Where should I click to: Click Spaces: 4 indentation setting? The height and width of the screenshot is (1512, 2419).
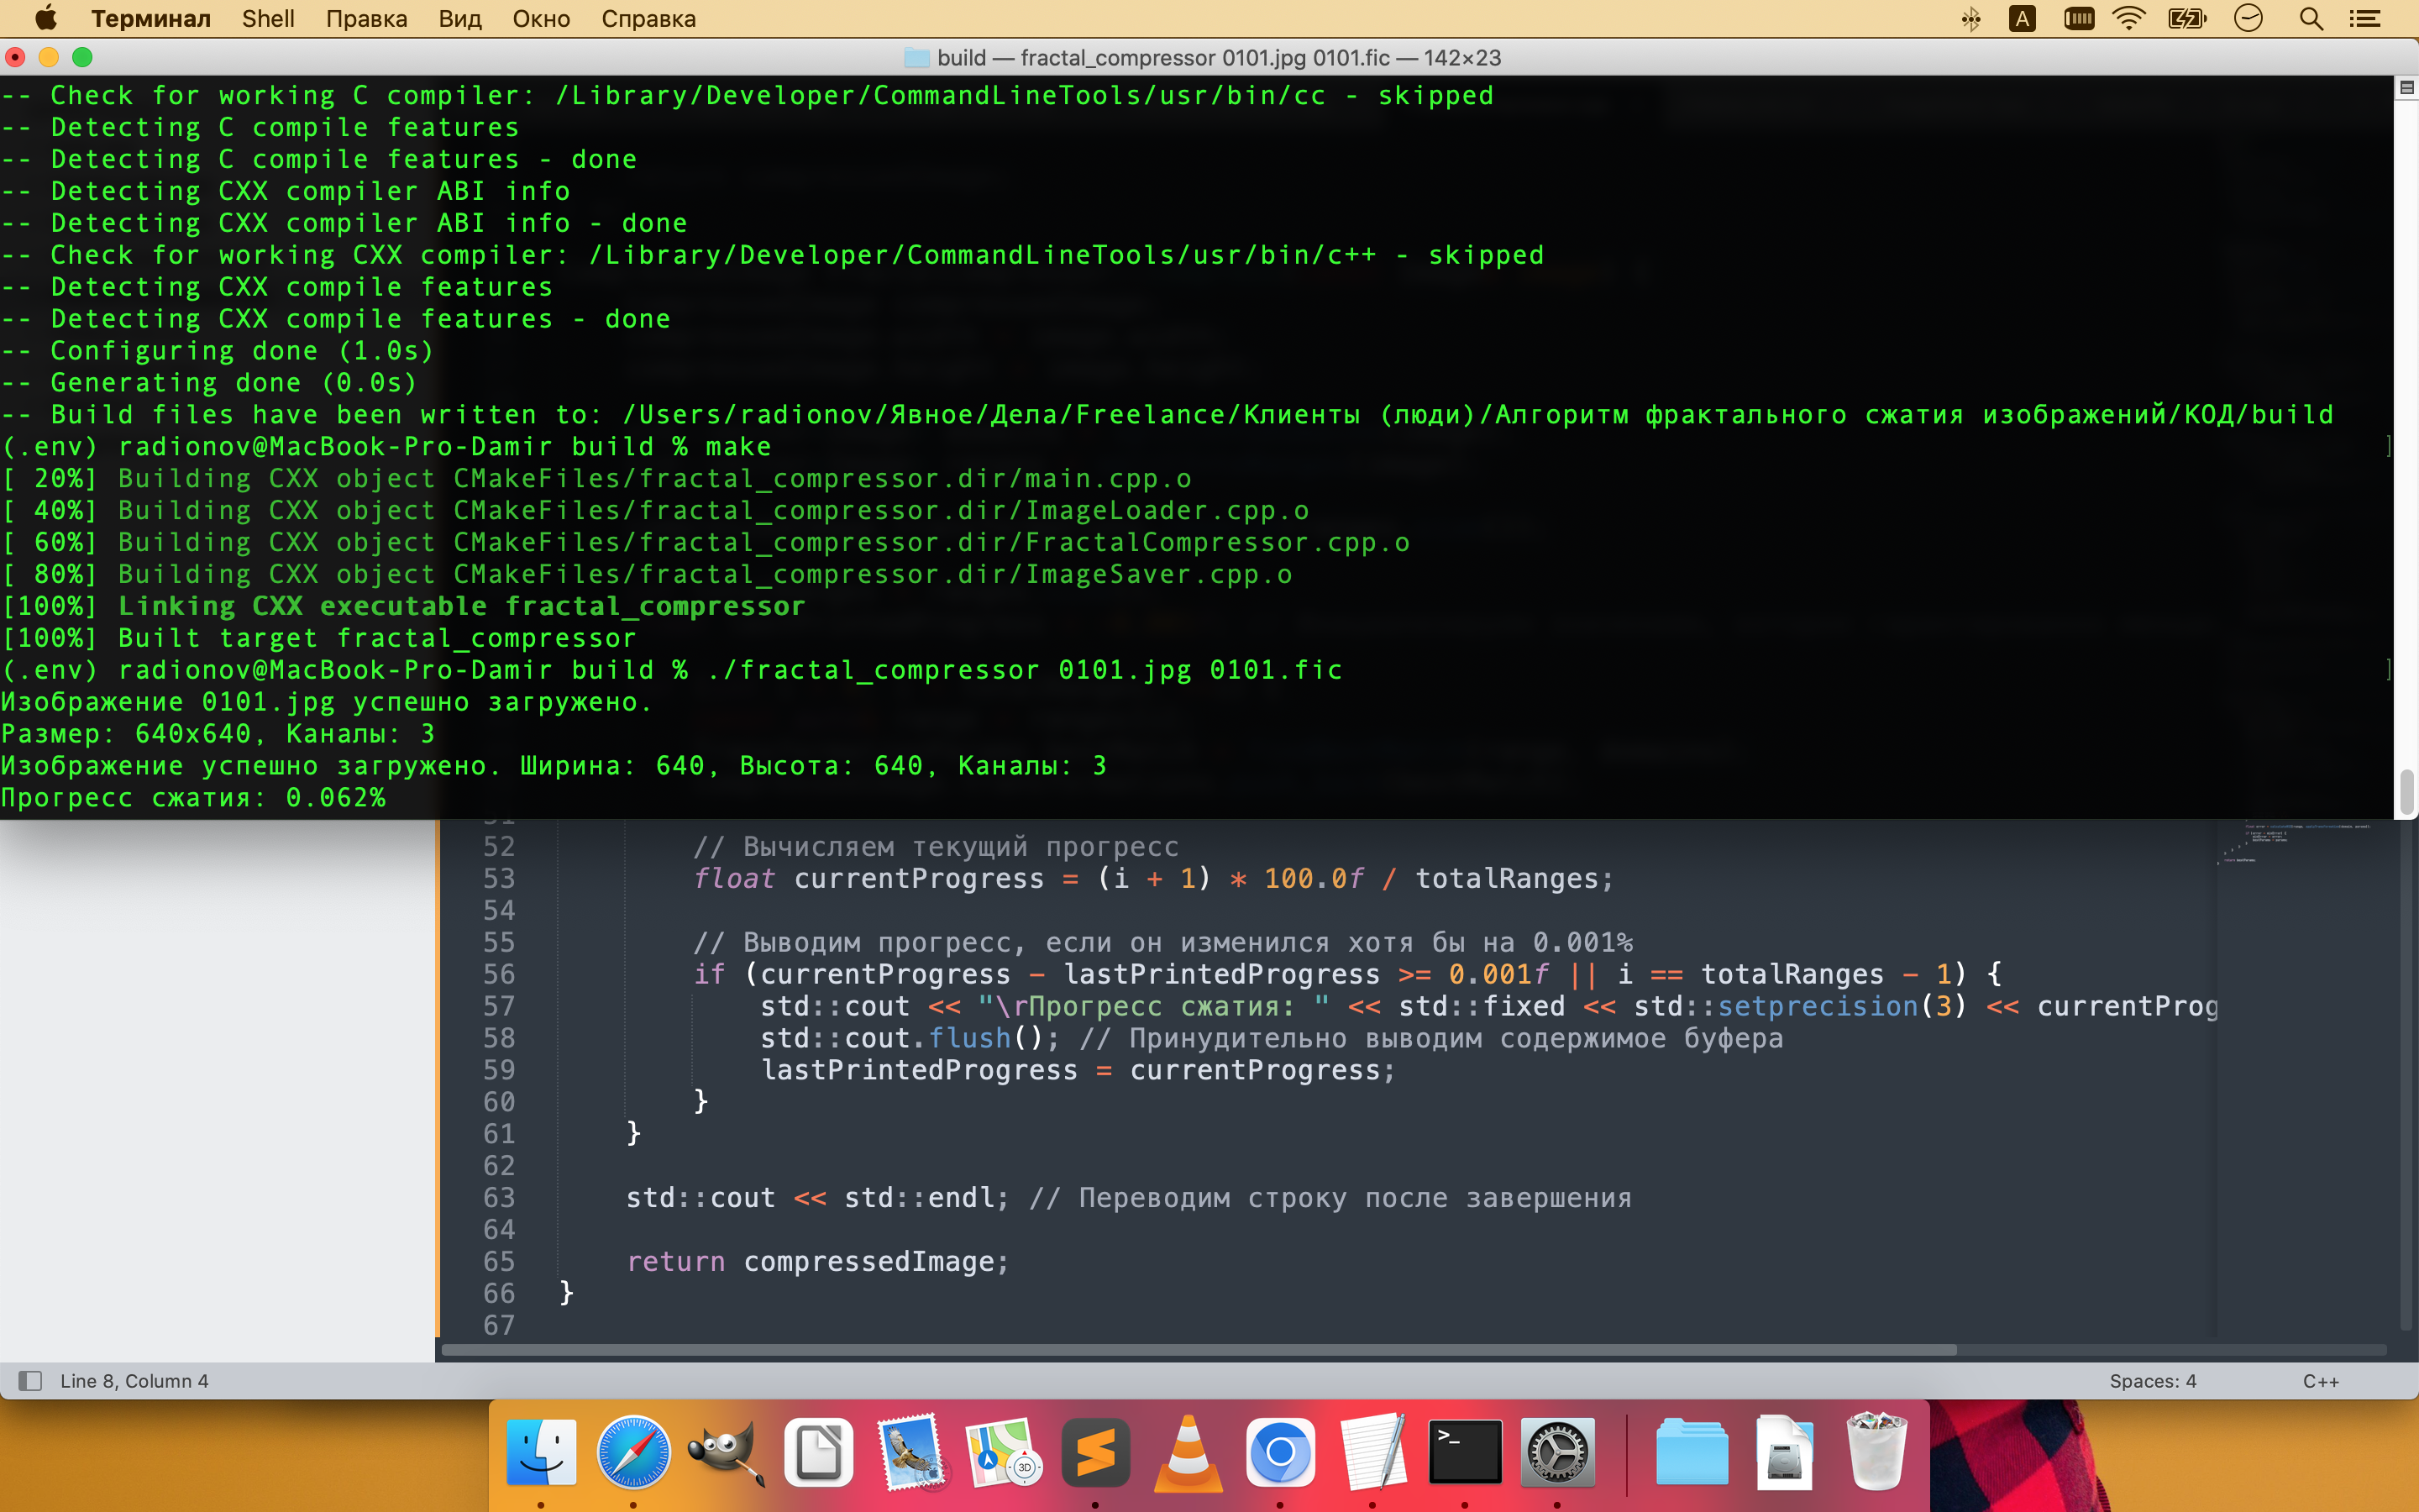click(x=2152, y=1381)
